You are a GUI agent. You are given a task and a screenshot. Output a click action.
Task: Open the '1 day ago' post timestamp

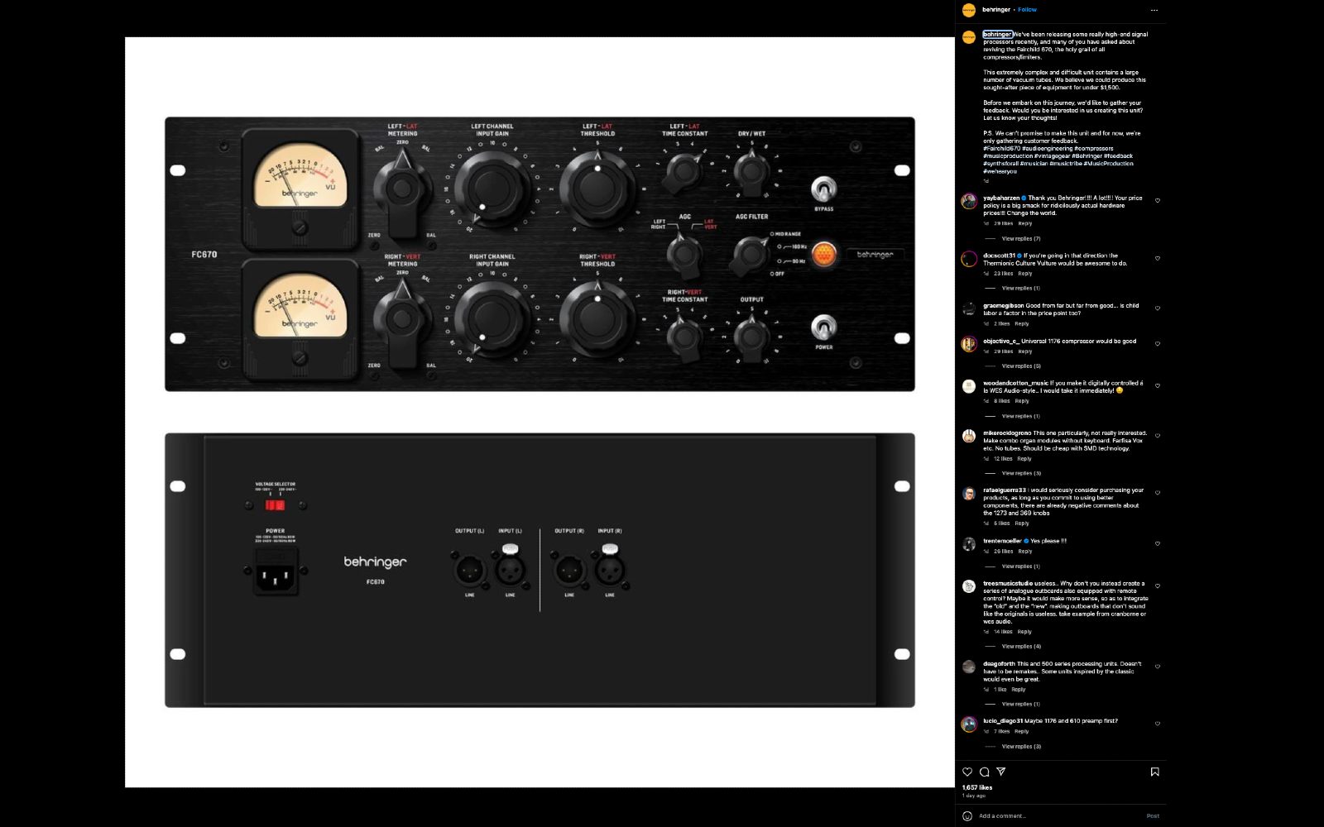pyautogui.click(x=974, y=796)
